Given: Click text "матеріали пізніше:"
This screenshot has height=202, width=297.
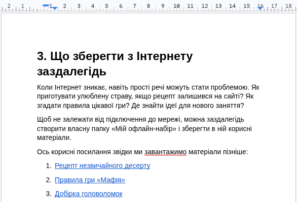Looking at the screenshot, I should click(218, 152).
